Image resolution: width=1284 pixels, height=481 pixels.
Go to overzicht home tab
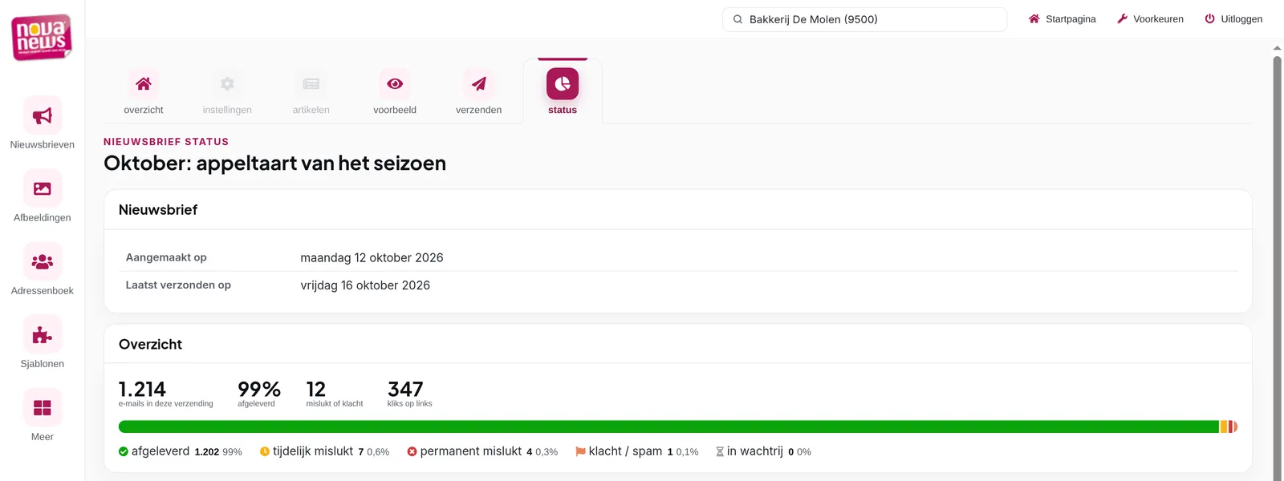click(x=144, y=91)
